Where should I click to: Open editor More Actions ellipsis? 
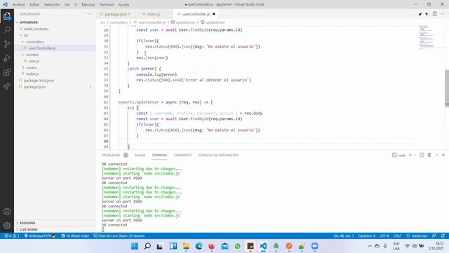443,14
